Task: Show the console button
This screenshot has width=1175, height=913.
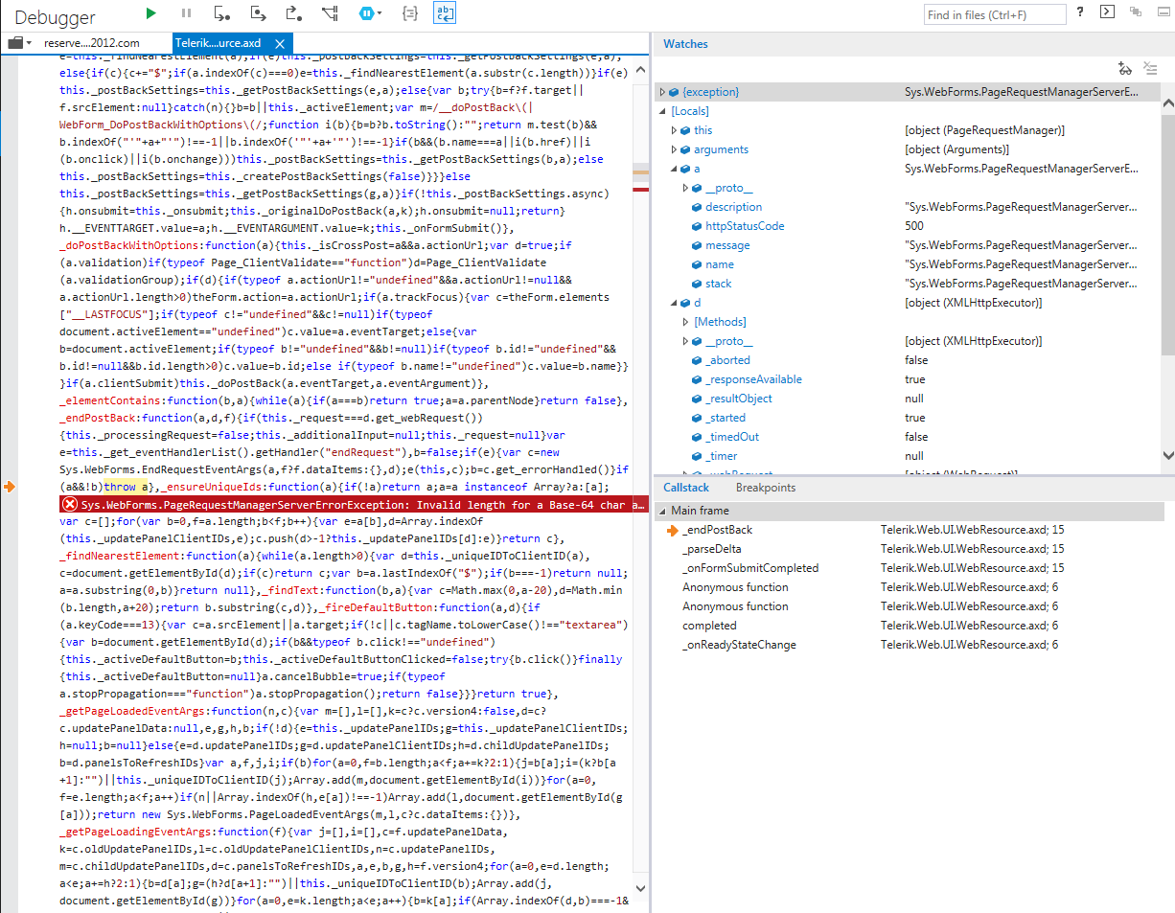Action: coord(1107,12)
